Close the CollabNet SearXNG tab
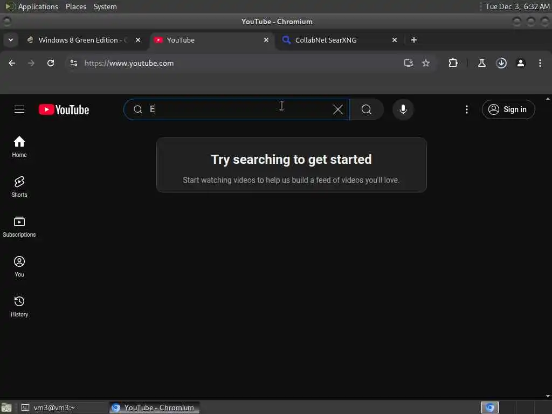This screenshot has height=414, width=552. (x=394, y=40)
